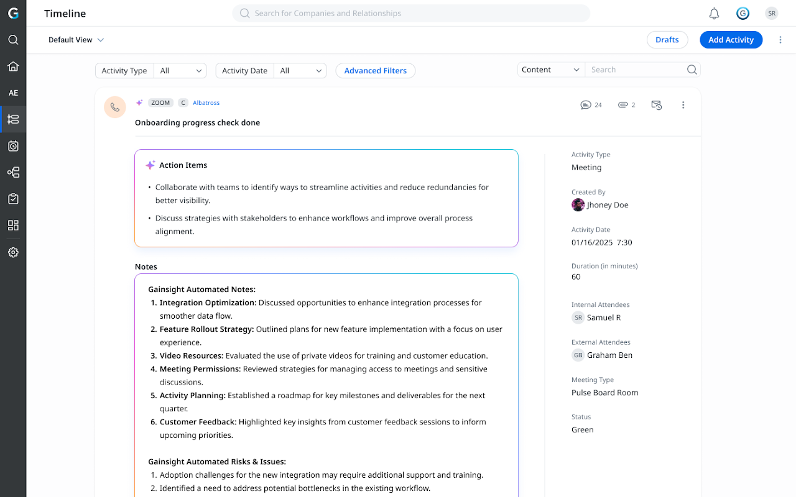
Task: Click the action item starting "Collaborate with teams"
Action: pyautogui.click(x=322, y=194)
